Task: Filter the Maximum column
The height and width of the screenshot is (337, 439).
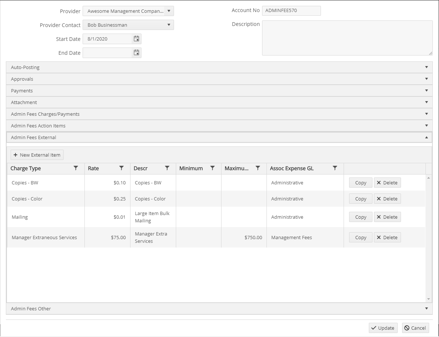Action: click(258, 168)
